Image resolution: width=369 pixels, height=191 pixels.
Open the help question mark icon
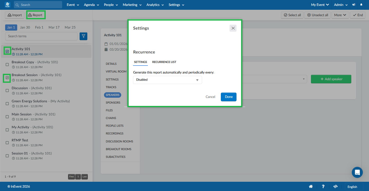(323, 187)
